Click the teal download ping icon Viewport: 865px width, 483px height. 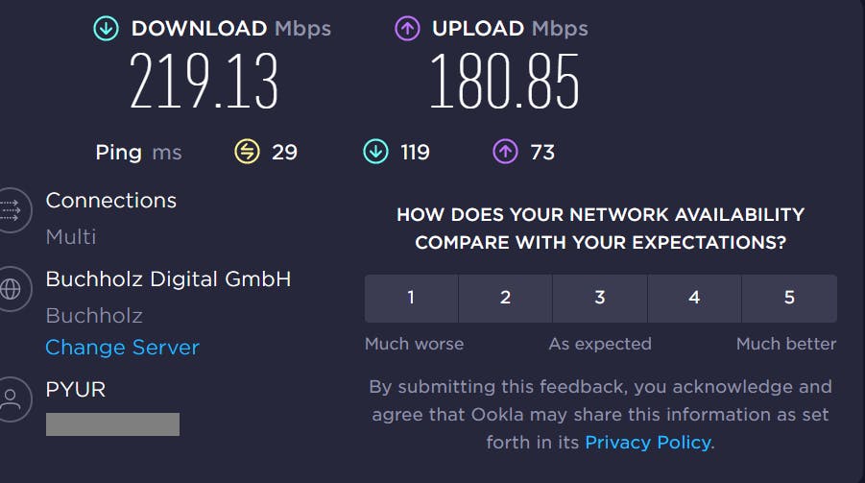375,152
